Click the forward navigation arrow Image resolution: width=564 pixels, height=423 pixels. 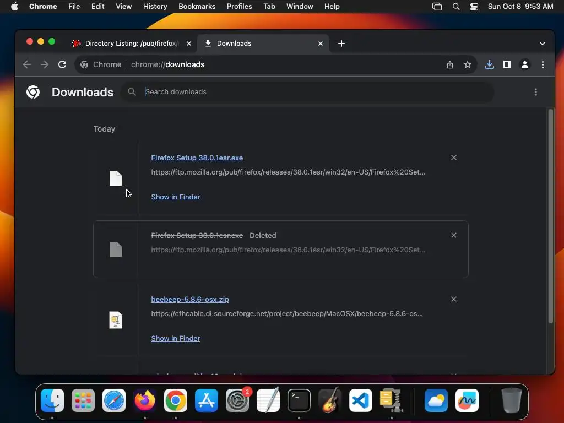[45, 64]
